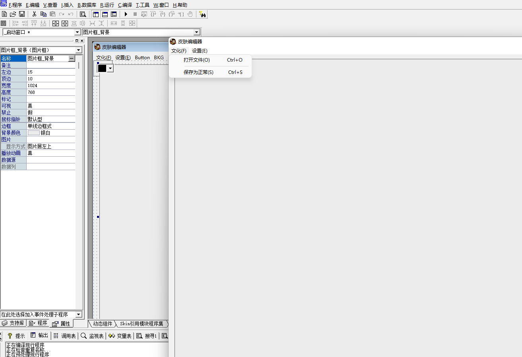Toggle the 播放动画 property value 真
Screen dimensions: 522x357
point(50,153)
